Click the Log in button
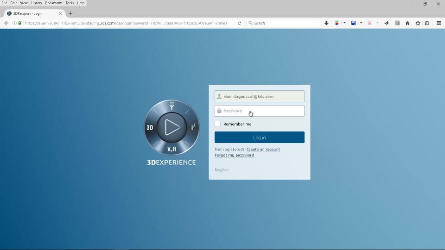The image size is (445, 250). tap(260, 137)
